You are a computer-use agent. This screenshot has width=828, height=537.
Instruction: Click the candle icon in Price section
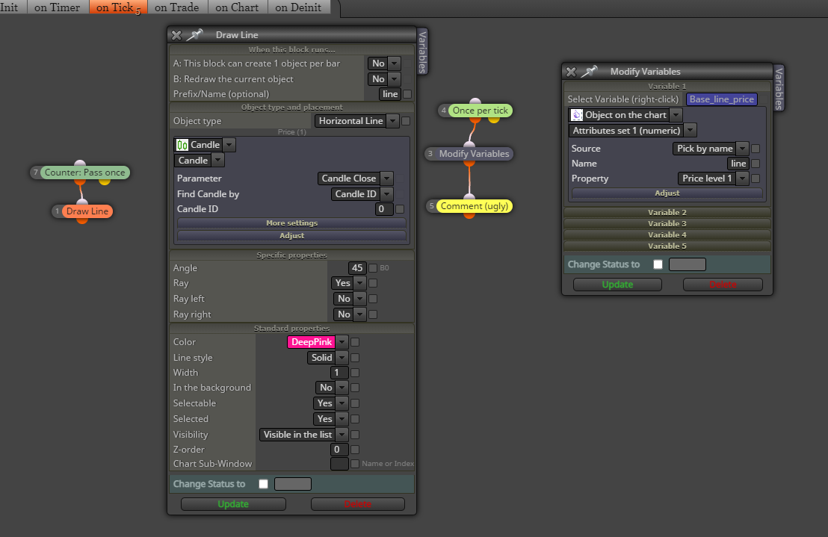182,145
